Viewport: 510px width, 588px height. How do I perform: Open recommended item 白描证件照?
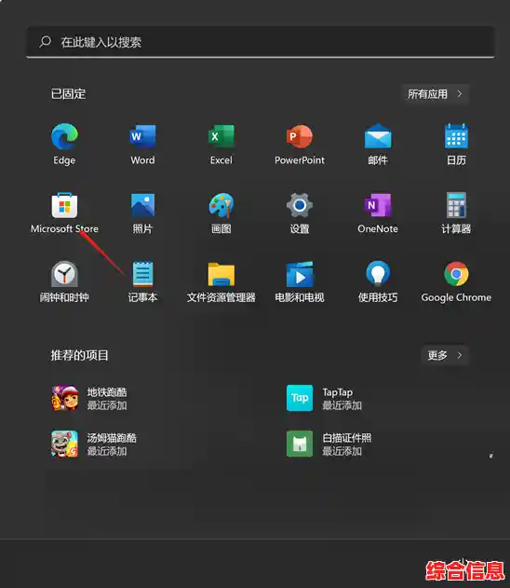coord(329,444)
